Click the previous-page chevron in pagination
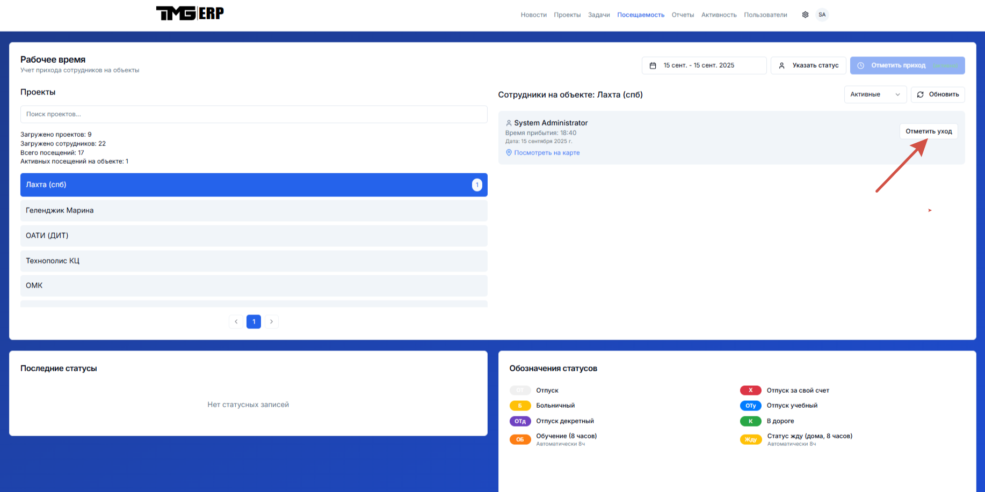Image resolution: width=985 pixels, height=492 pixels. [236, 321]
